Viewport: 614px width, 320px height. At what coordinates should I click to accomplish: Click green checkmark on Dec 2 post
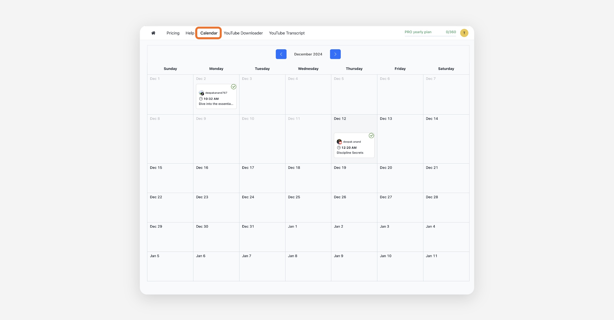pos(234,87)
